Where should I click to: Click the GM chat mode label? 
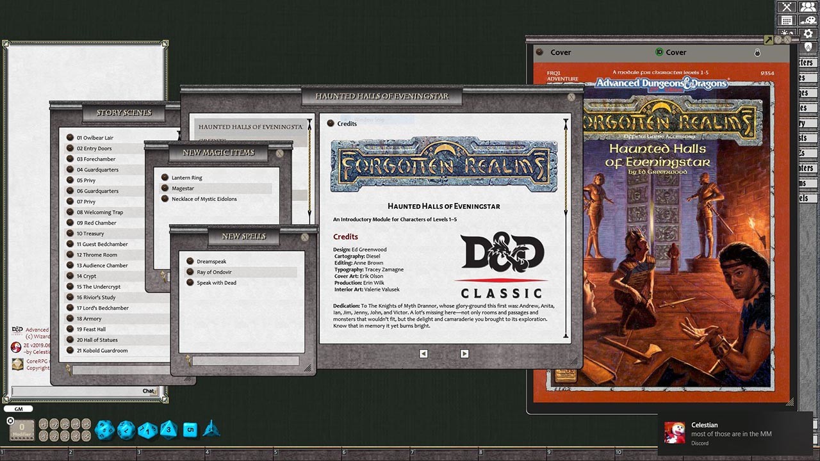click(18, 408)
